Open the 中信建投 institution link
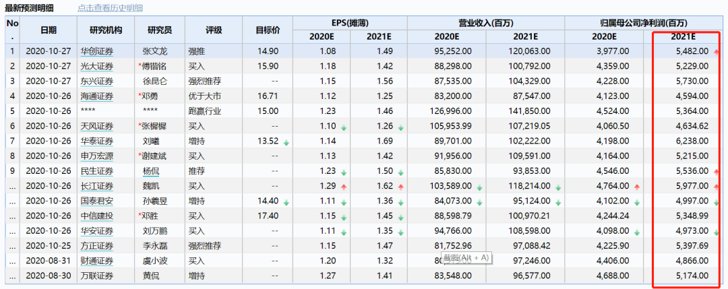 click(96, 216)
